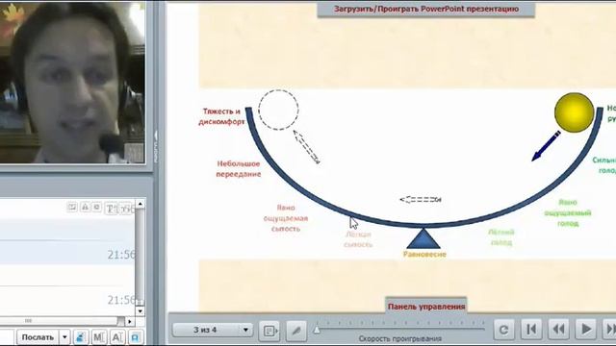The height and width of the screenshot is (346, 616).
Task: Click the playback speed slider handle
Action: click(x=317, y=330)
